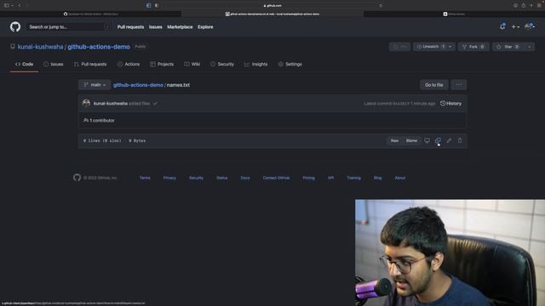Switch to the first Safari browser tab
The image size is (545, 306).
coord(91,14)
